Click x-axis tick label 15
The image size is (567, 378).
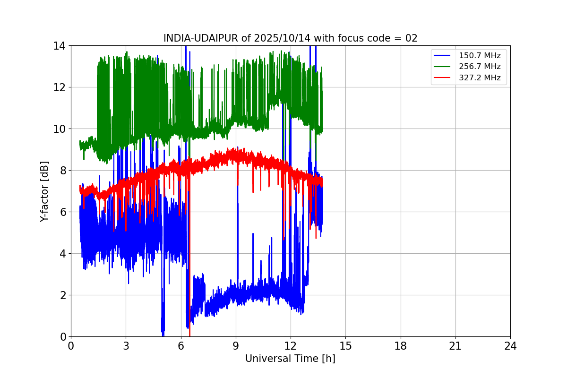coord(345,346)
